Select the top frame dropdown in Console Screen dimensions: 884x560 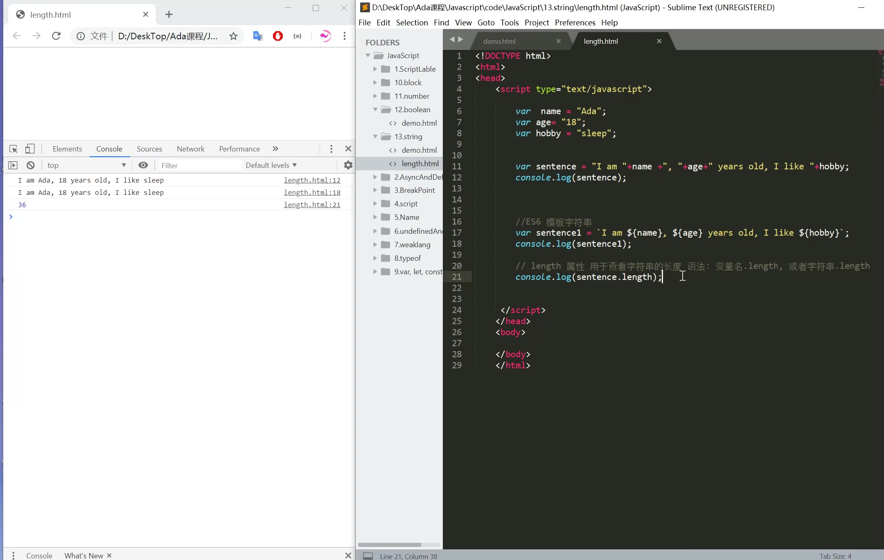[86, 165]
